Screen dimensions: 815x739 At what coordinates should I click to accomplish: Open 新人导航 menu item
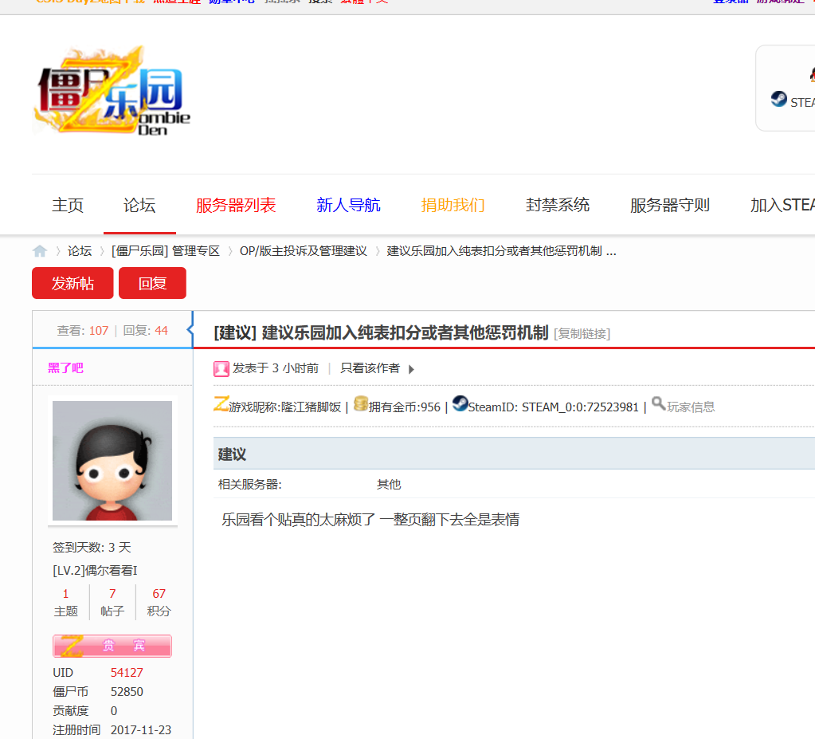click(348, 205)
